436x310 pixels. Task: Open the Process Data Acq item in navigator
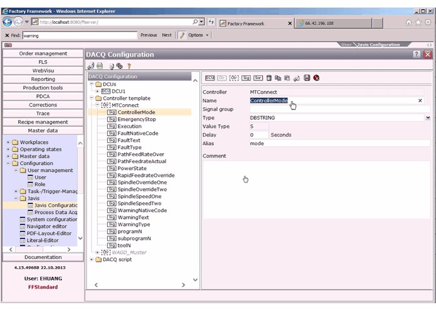56,212
